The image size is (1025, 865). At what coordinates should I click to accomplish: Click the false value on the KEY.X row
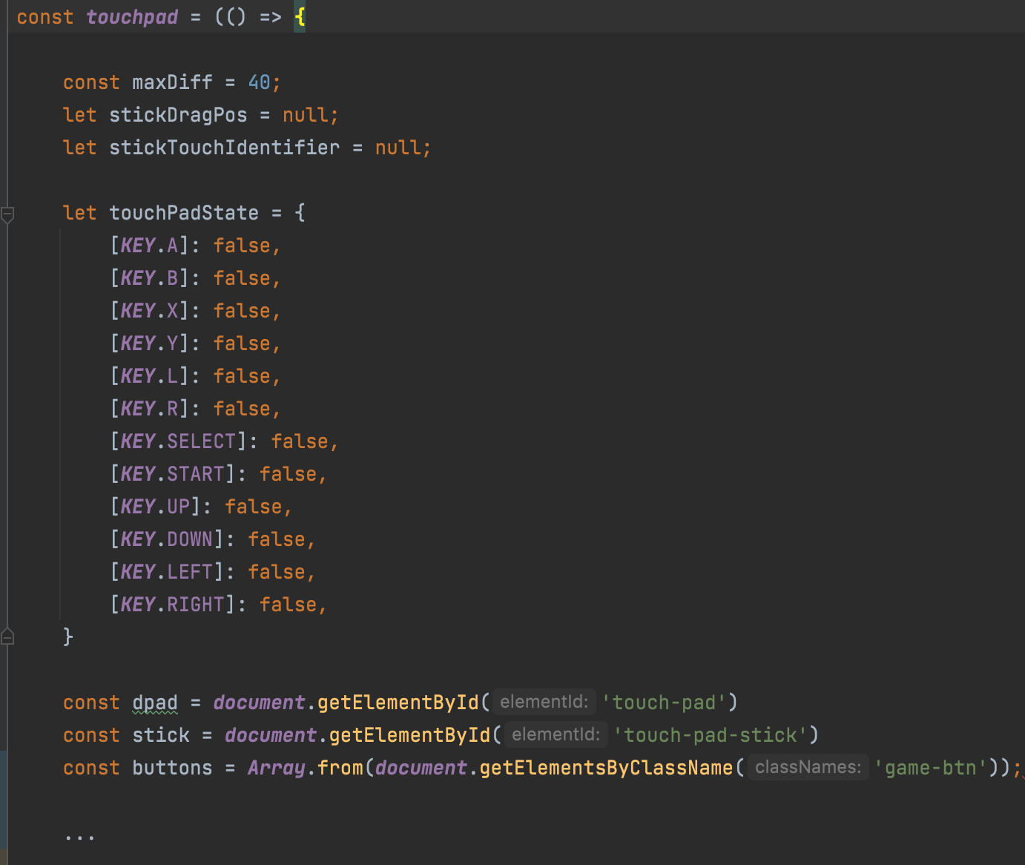242,311
